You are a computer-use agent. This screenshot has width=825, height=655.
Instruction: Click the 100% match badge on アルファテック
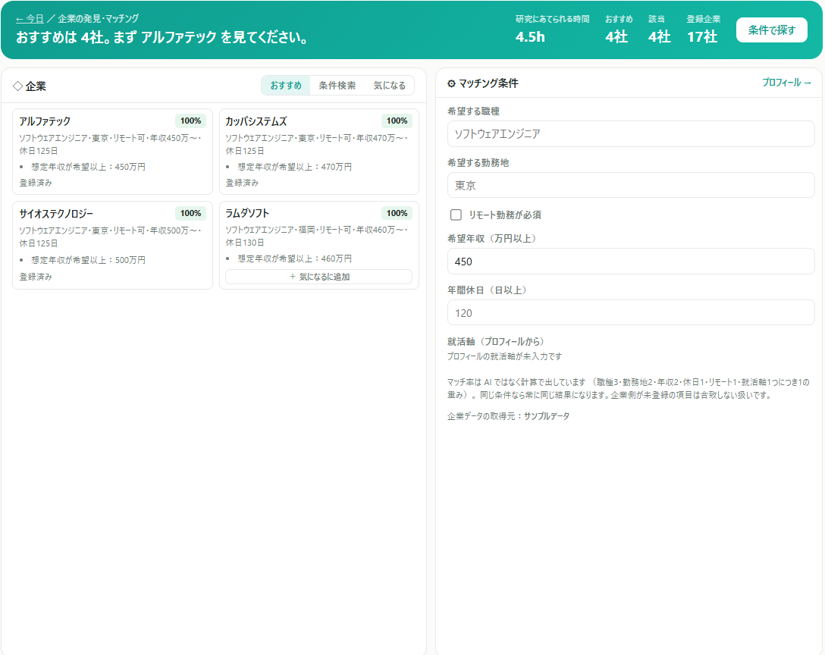click(190, 121)
